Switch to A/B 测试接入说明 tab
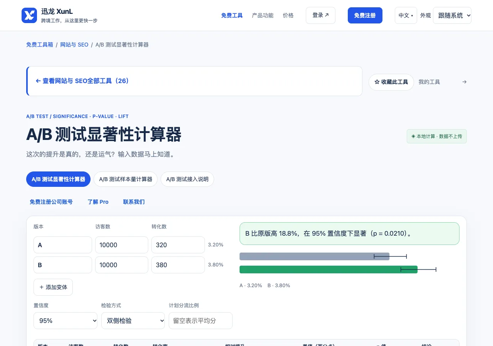The image size is (493, 346). tap(187, 179)
